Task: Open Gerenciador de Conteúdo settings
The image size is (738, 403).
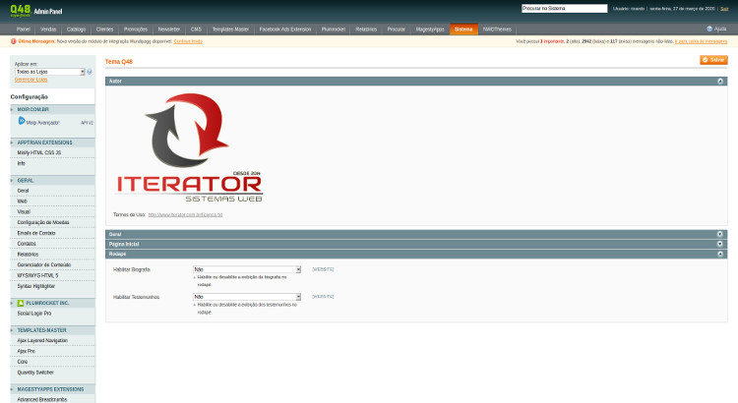Action: [x=44, y=264]
